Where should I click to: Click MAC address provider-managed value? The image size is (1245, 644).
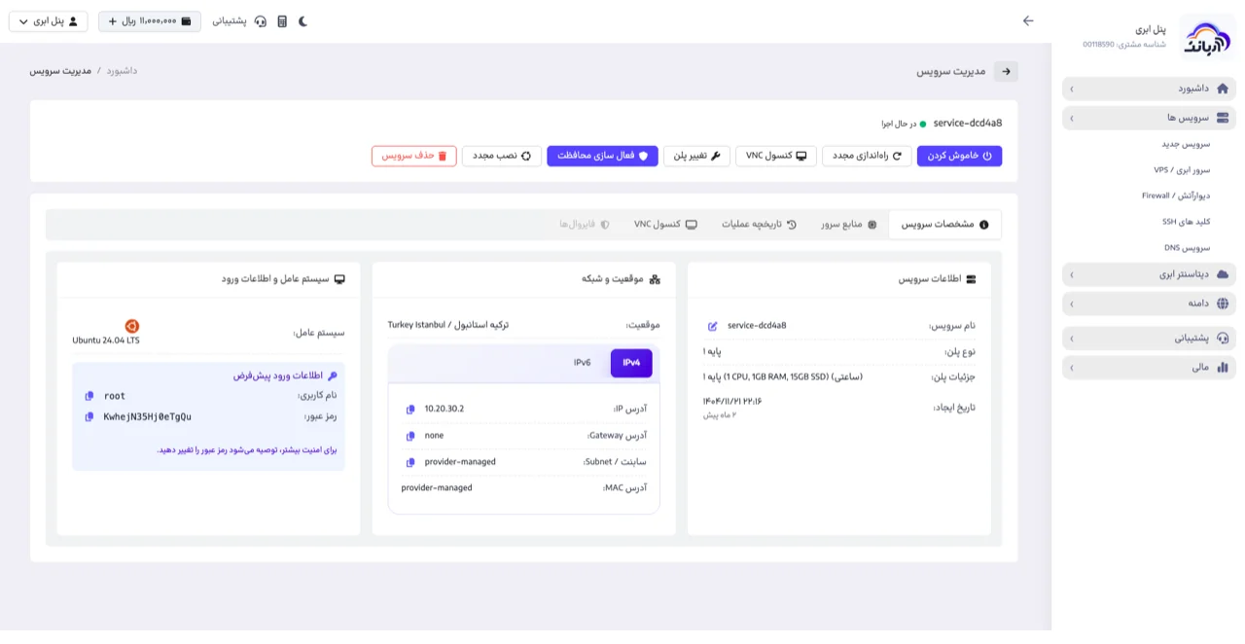[x=437, y=488]
